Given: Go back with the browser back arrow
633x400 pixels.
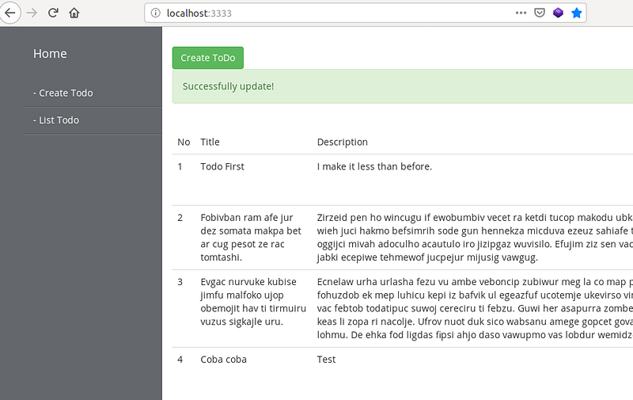Looking at the screenshot, I should pos(9,13).
